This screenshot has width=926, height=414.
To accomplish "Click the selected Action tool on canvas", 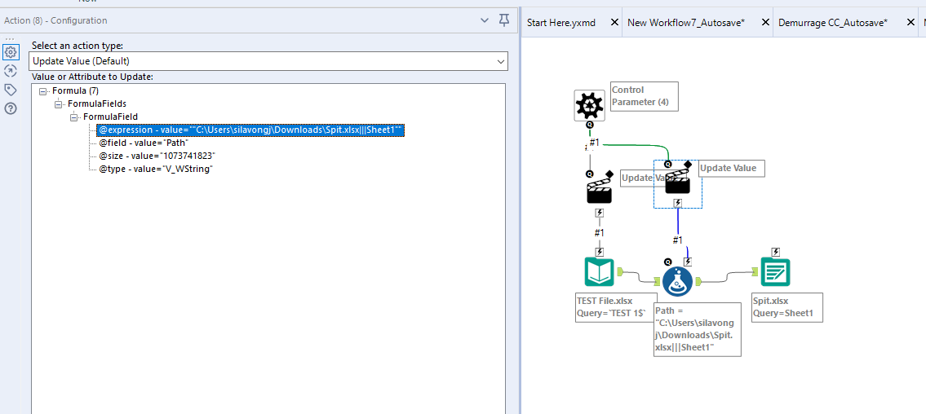I will pos(677,183).
